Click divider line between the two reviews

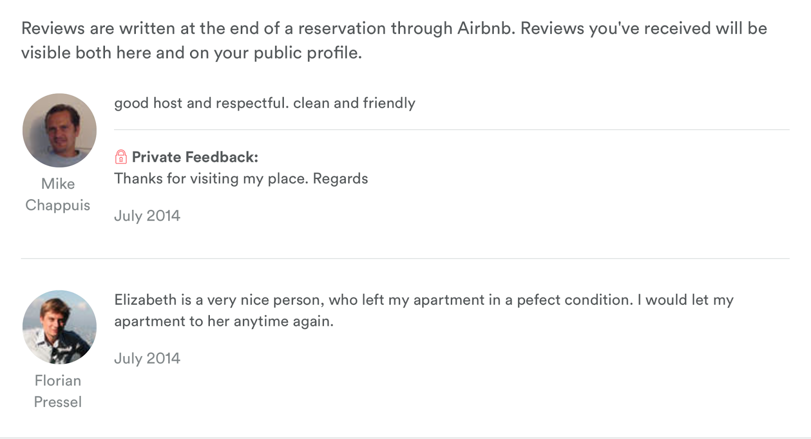pos(405,259)
